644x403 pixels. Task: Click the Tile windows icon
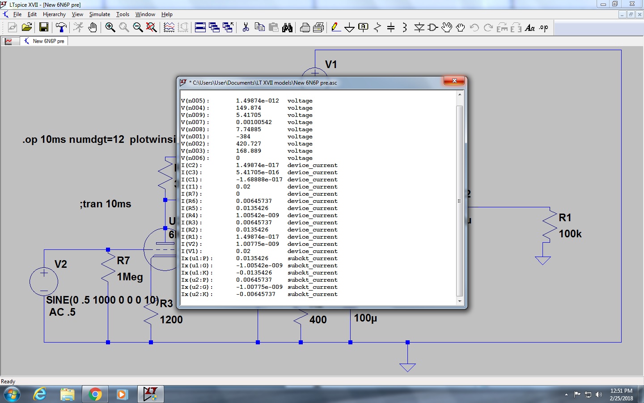click(x=200, y=28)
